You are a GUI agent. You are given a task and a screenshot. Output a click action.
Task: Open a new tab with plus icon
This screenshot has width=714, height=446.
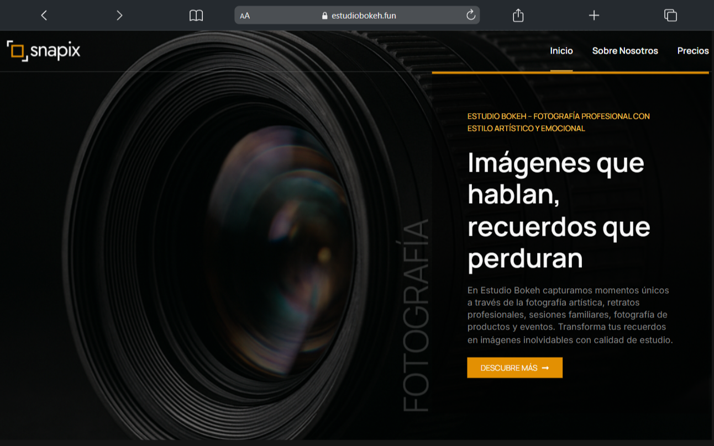[x=594, y=15]
